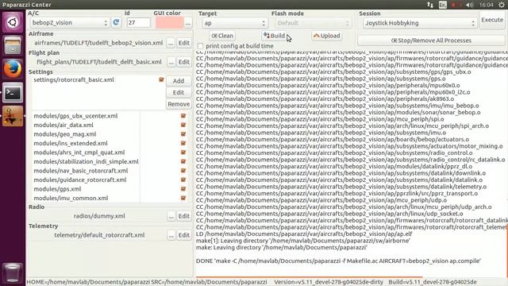This screenshot has height=286, width=508.
Task: Select modules/imu_common.xml row
Action: click(110, 198)
